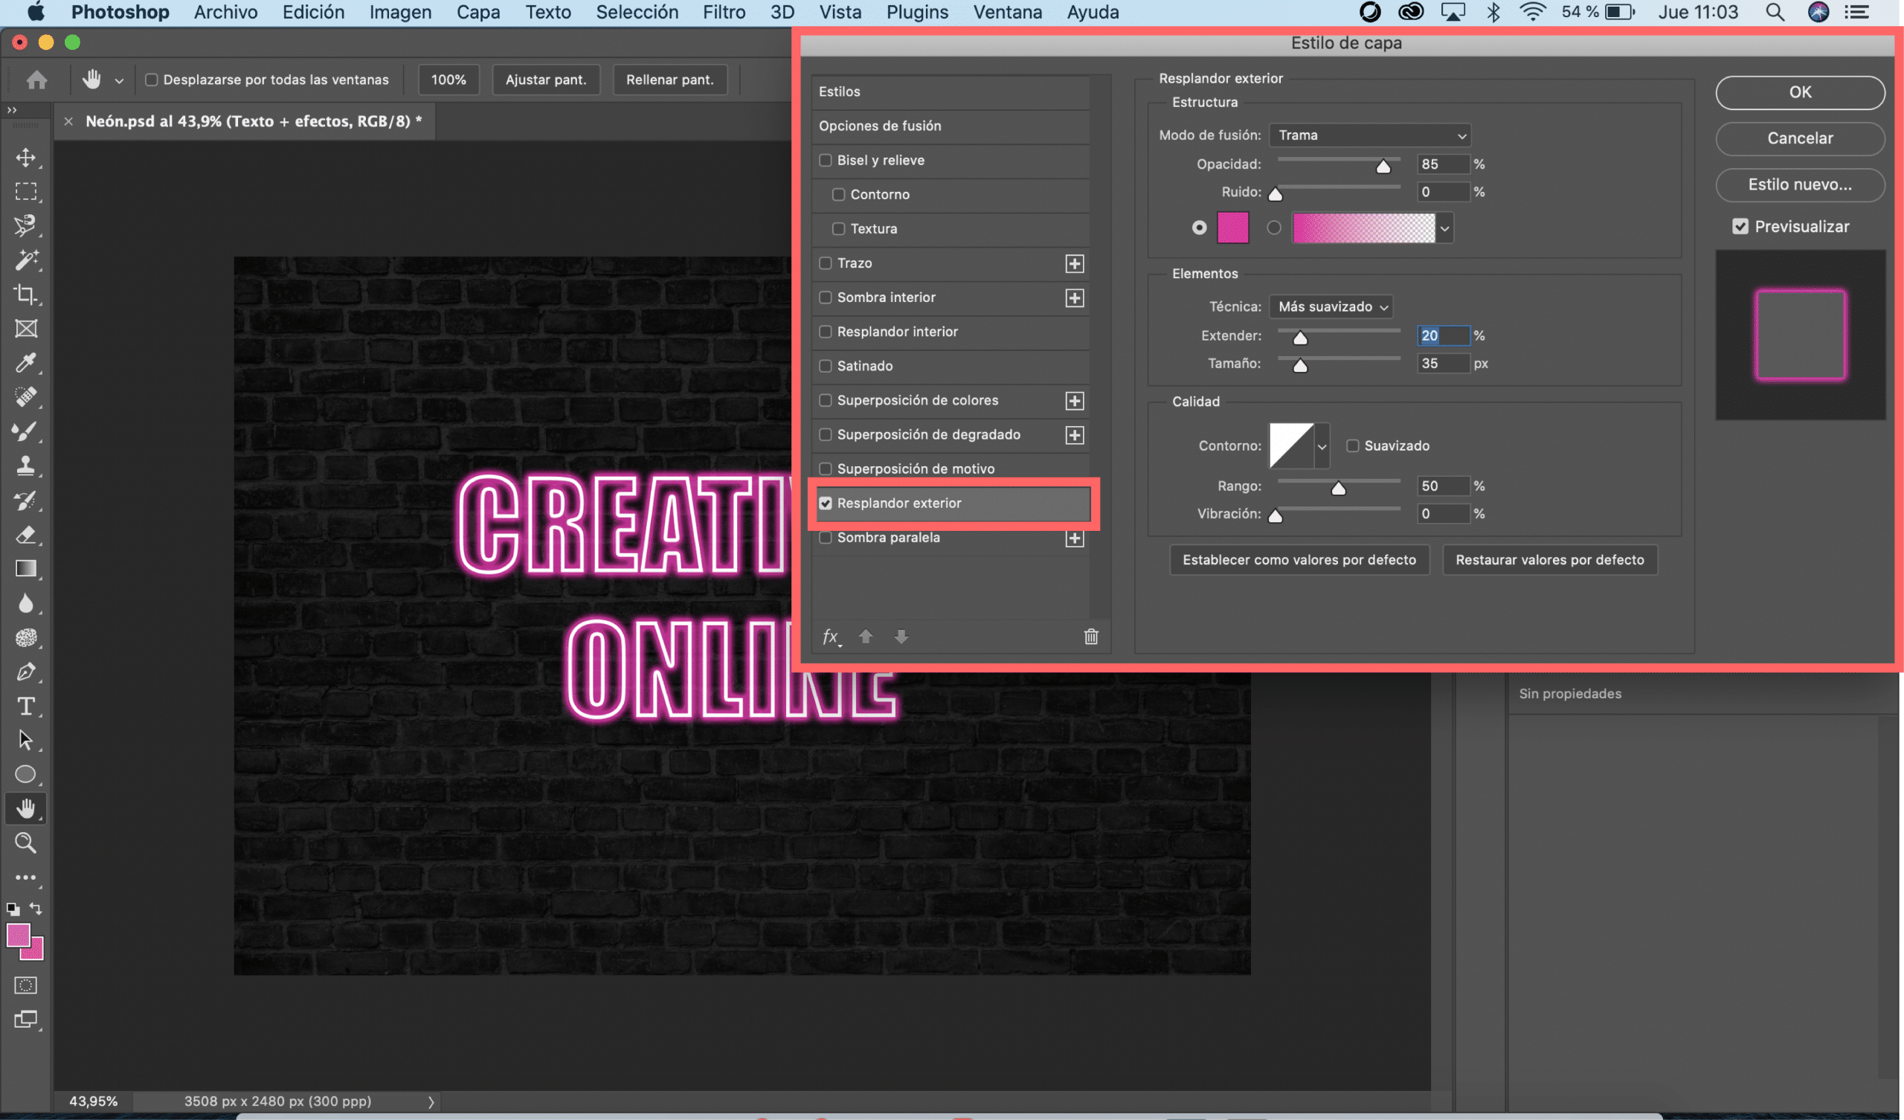Enable Bisel y relieve checkbox

click(826, 160)
